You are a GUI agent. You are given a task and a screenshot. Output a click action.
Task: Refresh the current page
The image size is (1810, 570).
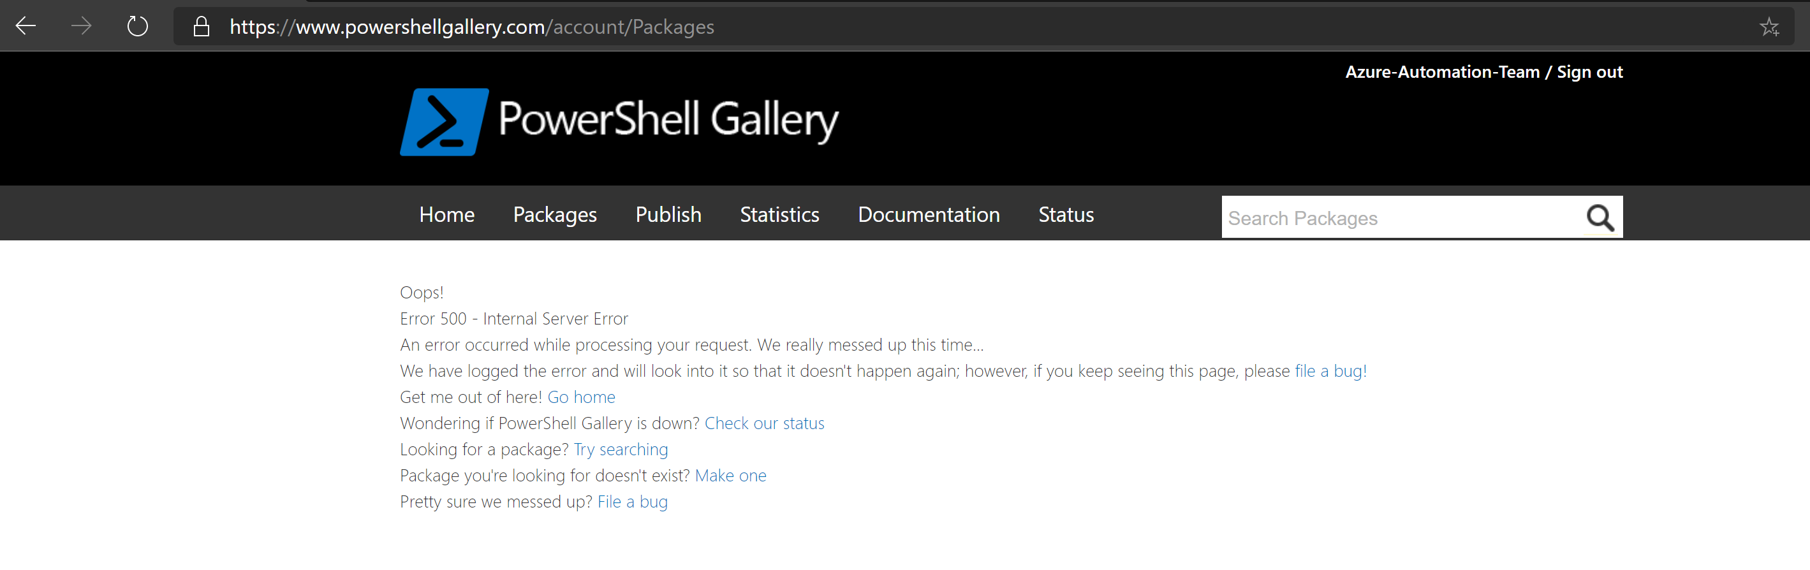(x=138, y=26)
